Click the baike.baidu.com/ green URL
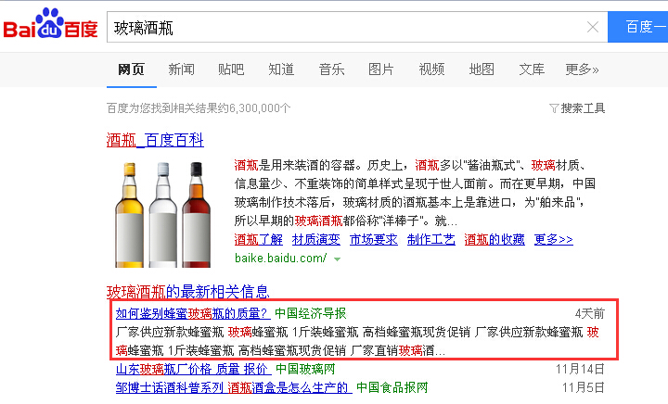Screen dimensions: 668x404 [281, 259]
